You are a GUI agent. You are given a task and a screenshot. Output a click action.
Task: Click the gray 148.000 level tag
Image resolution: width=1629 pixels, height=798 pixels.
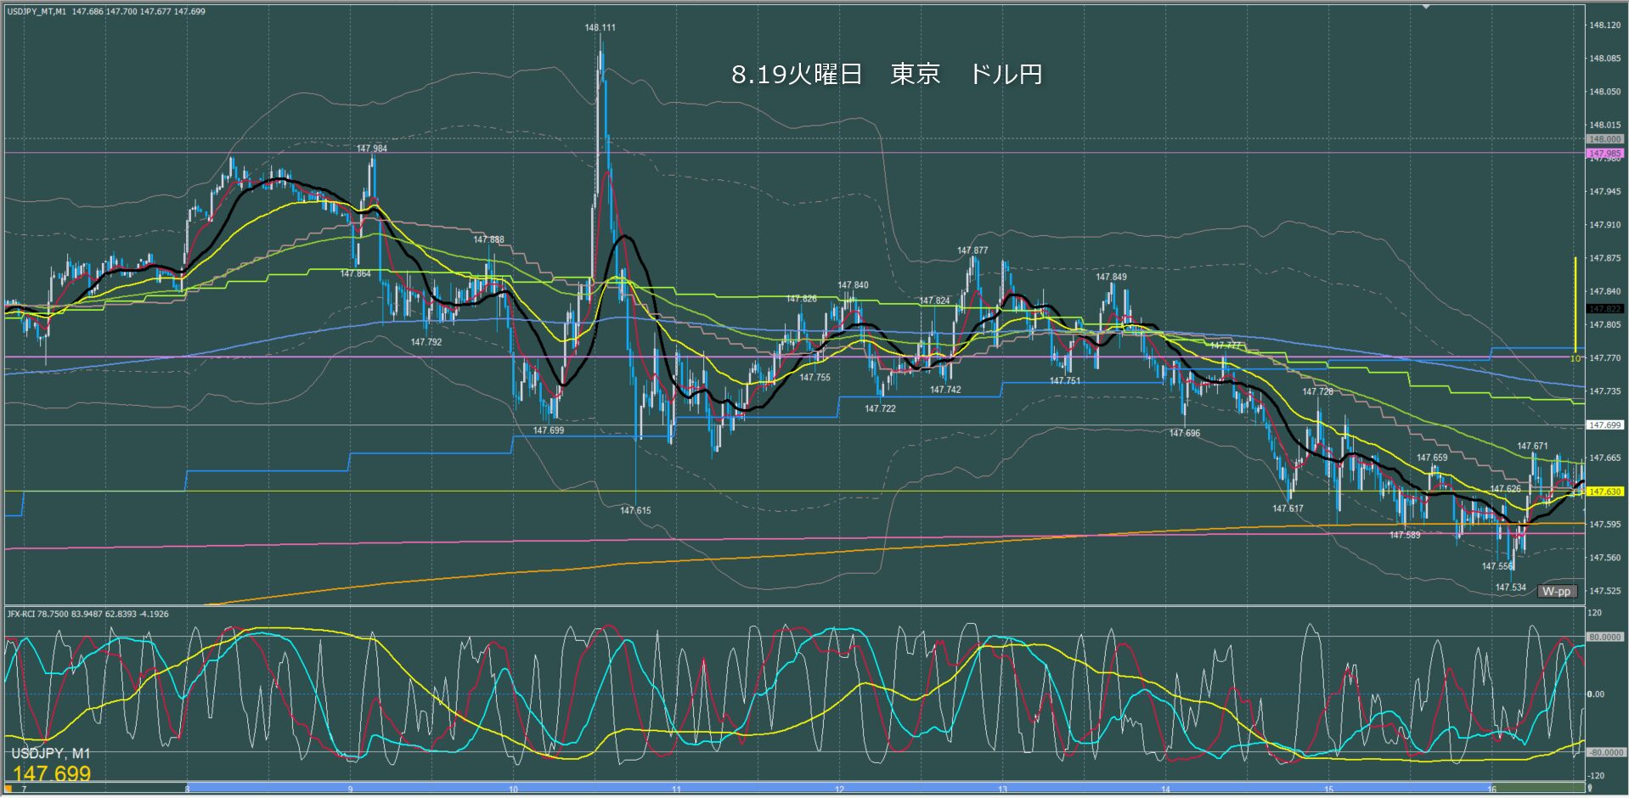click(x=1604, y=139)
